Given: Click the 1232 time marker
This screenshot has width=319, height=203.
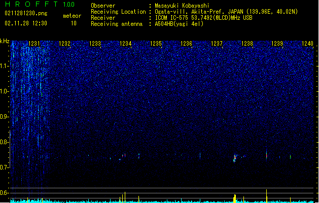Looking at the screenshot, I should 64,44.
